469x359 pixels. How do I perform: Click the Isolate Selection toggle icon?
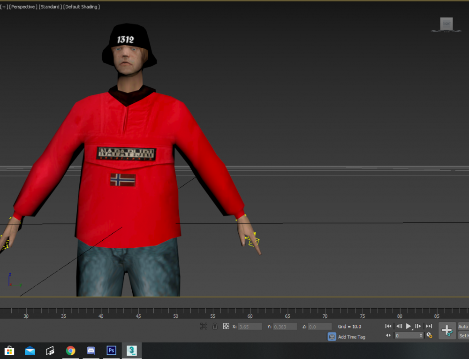pyautogui.click(x=204, y=326)
